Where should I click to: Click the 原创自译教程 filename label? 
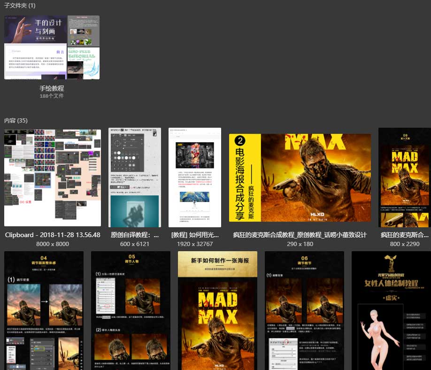pyautogui.click(x=135, y=235)
